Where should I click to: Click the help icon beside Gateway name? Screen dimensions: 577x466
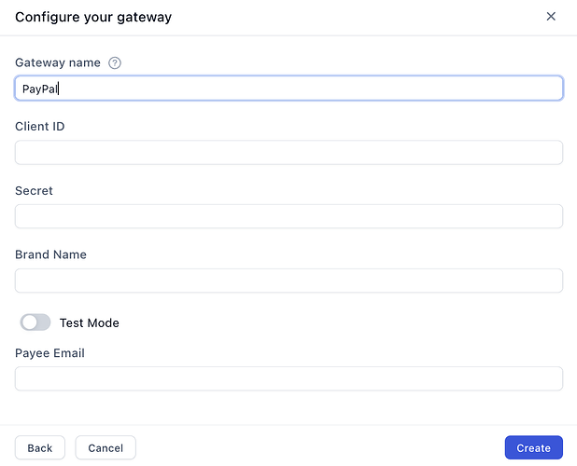(115, 63)
